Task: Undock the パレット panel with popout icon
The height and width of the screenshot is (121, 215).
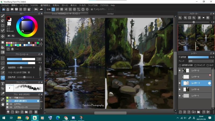Action: point(39,40)
